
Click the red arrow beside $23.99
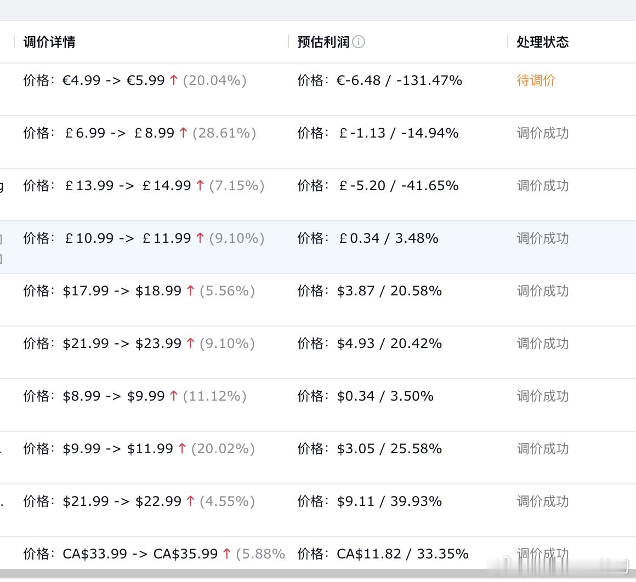click(189, 343)
